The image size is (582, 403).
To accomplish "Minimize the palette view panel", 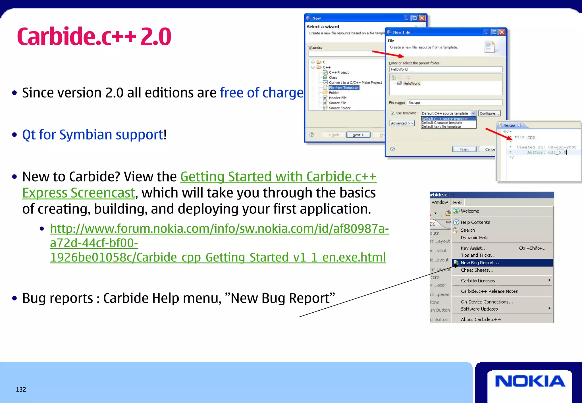I will (448, 222).
